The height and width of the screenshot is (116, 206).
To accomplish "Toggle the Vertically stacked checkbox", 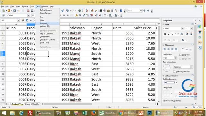I will coord(174,72).
